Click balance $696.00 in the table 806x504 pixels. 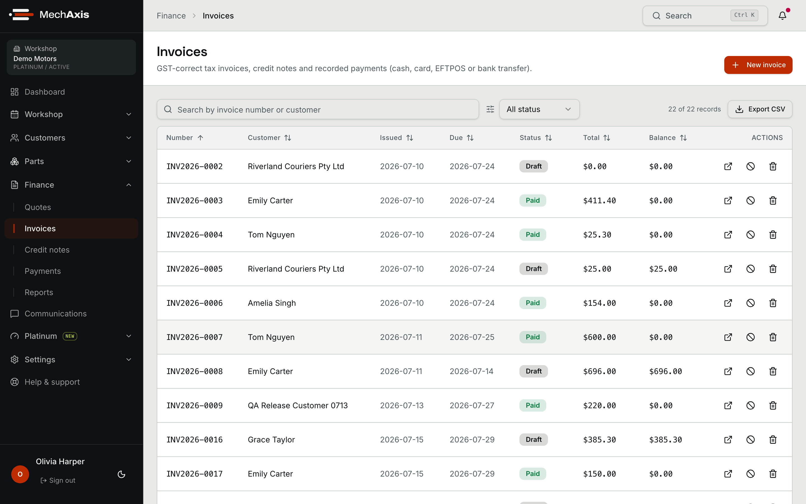[666, 371]
